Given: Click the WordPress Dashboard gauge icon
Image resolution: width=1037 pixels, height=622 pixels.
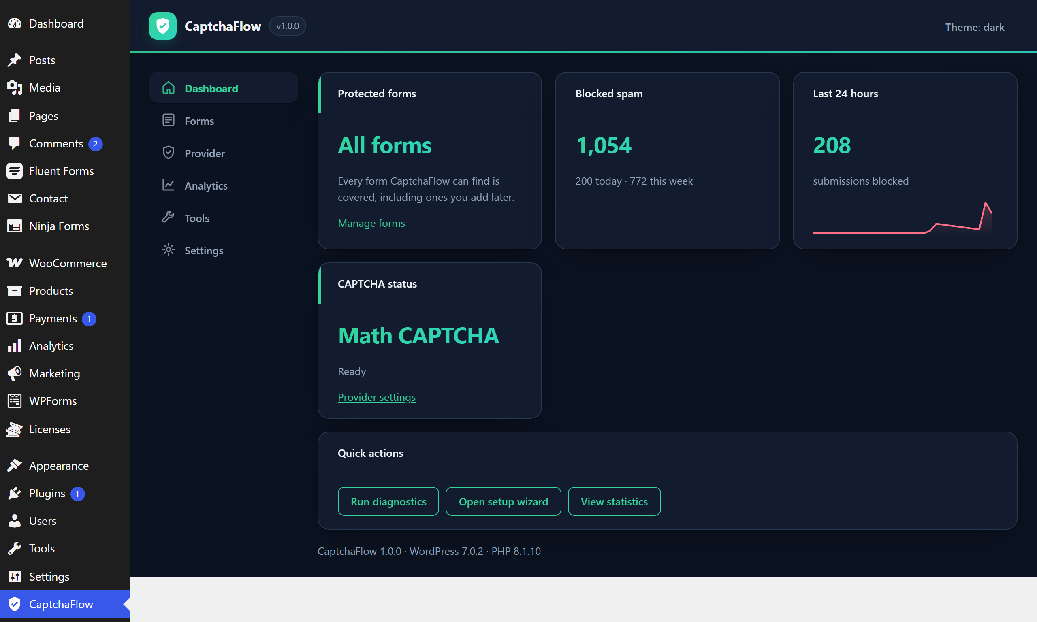Looking at the screenshot, I should point(15,23).
